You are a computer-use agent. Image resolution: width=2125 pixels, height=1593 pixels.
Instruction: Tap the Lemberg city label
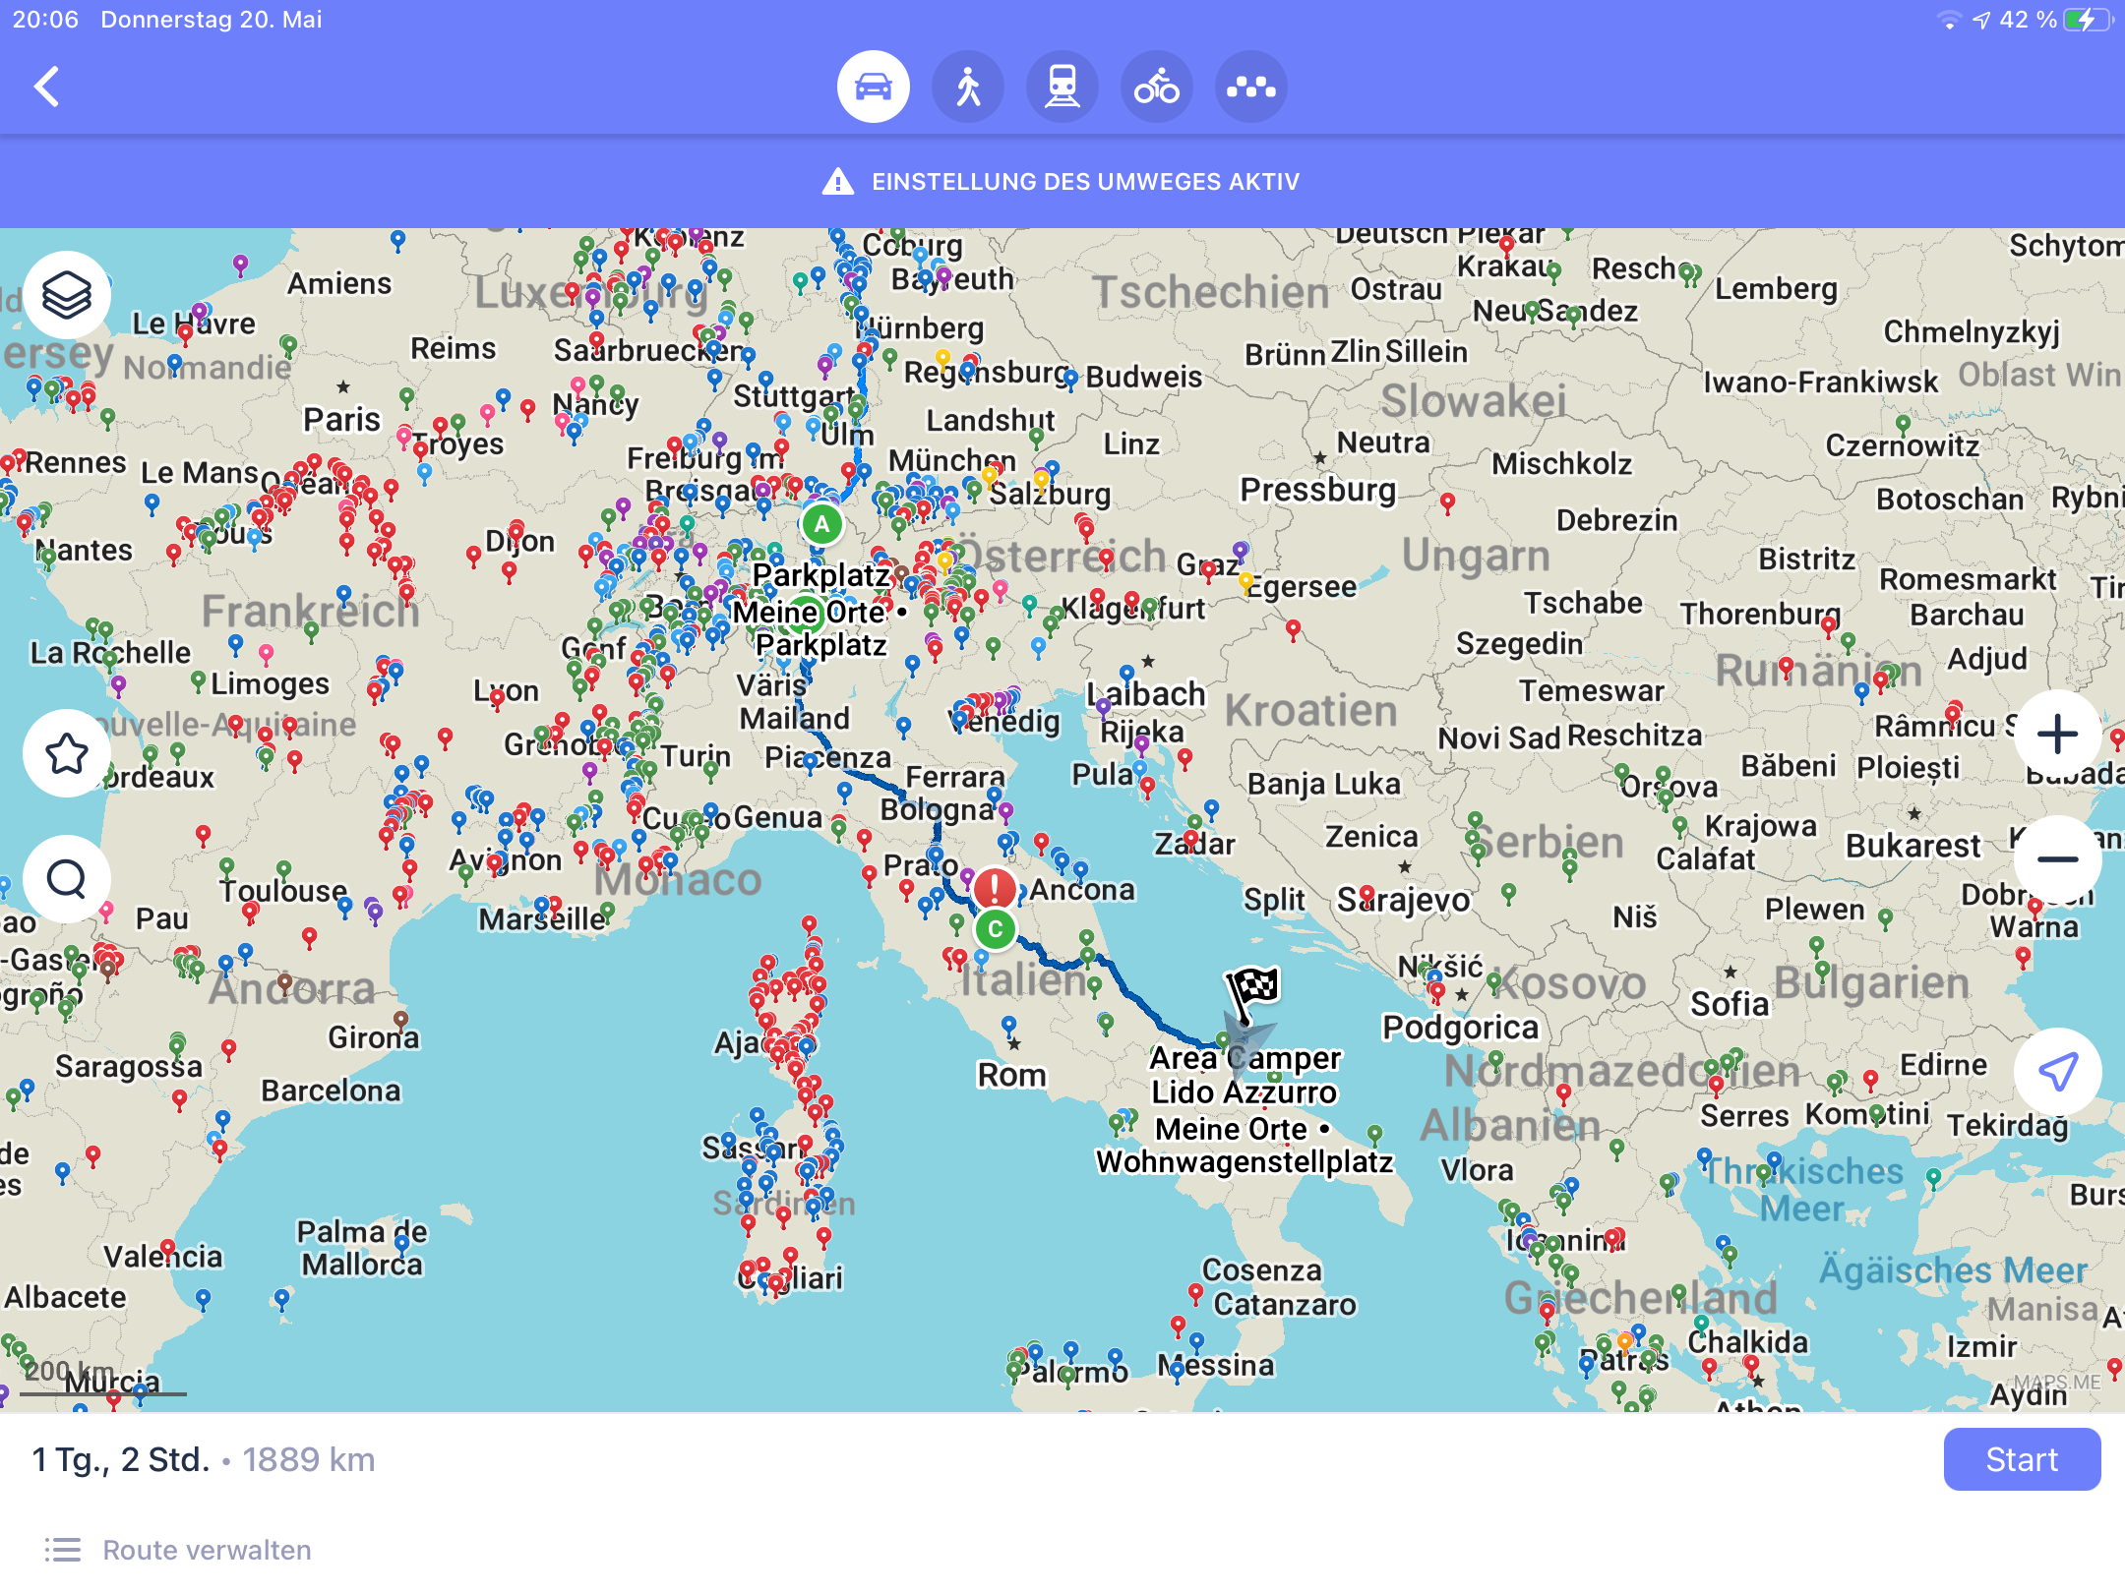1776,288
